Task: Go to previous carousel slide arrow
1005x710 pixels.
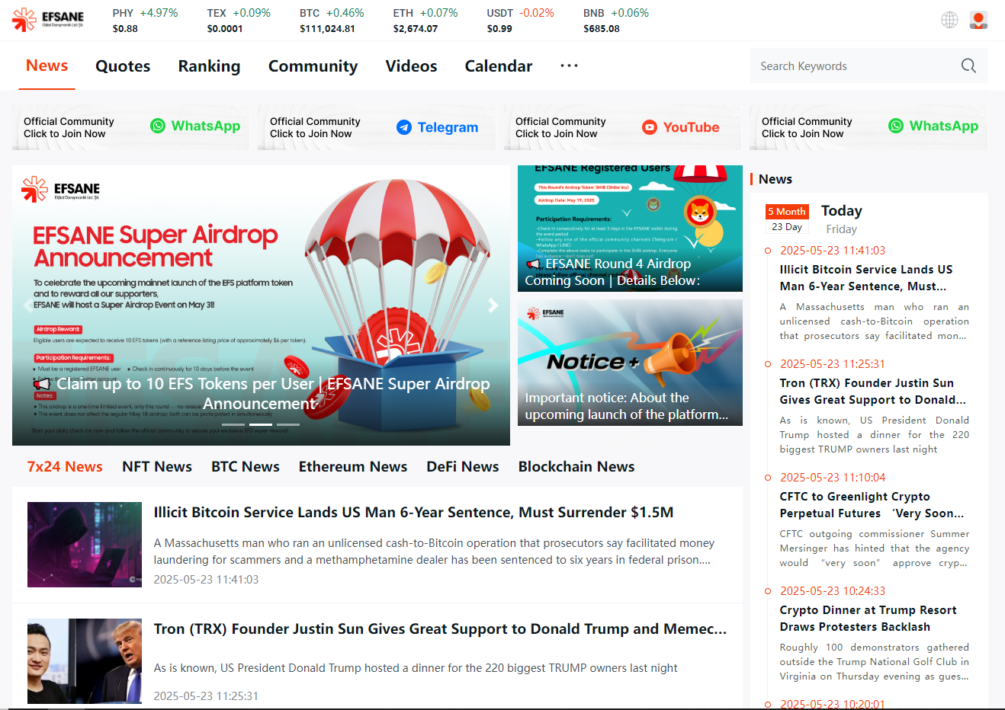Action: (x=28, y=305)
